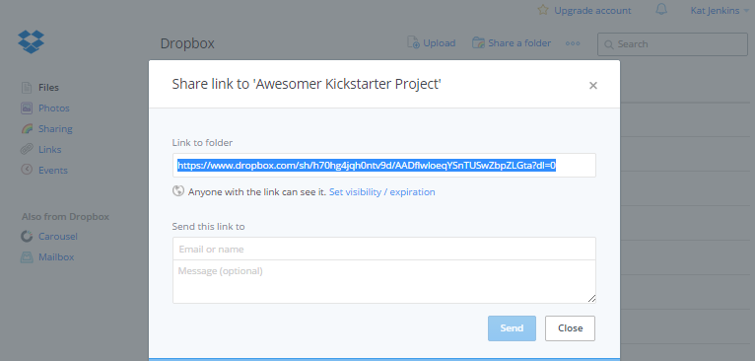
Task: Open the Files section
Action: tap(48, 88)
